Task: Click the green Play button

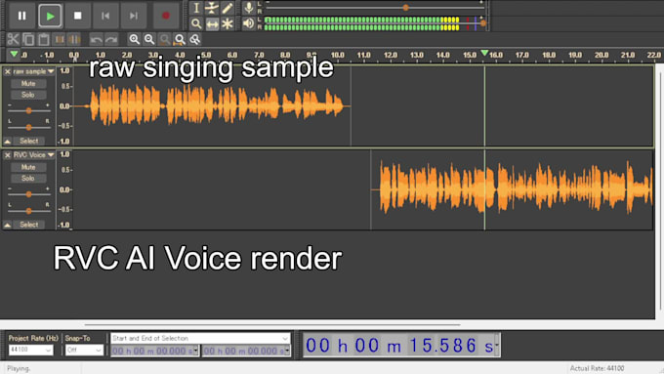Action: tap(50, 16)
